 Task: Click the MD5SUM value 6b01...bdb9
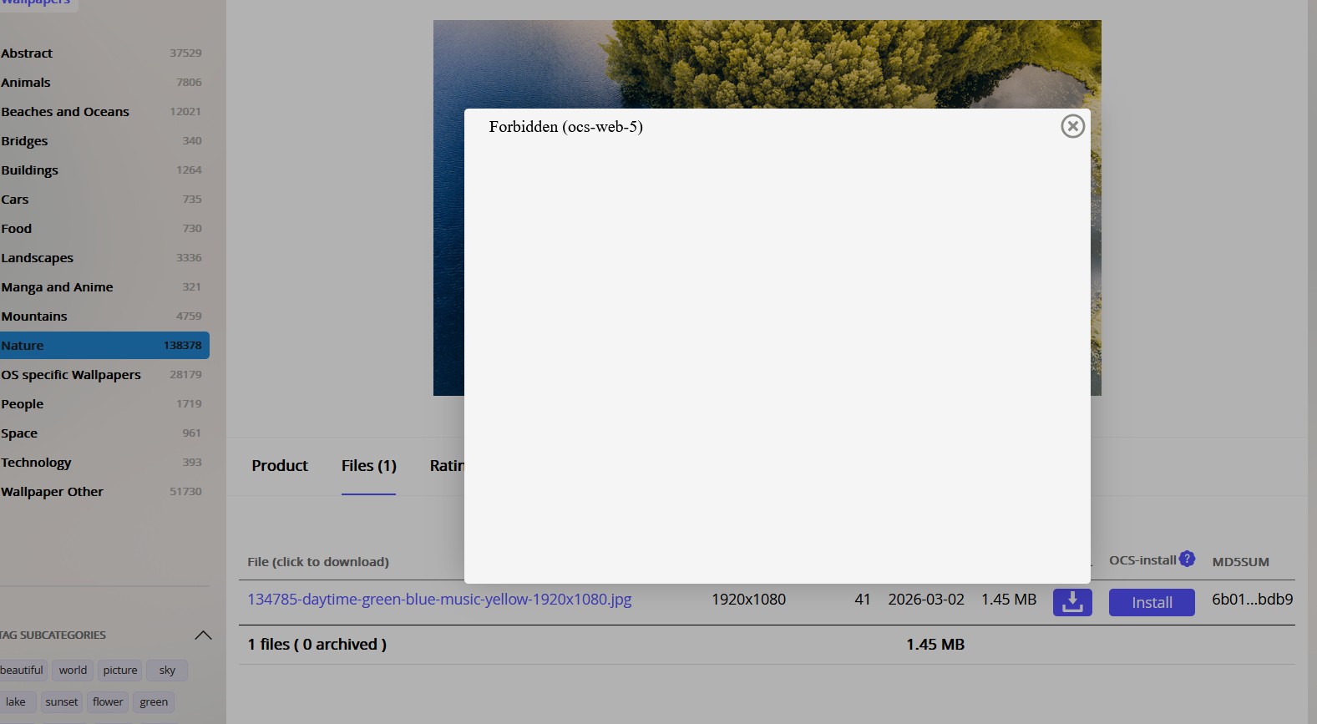pos(1252,600)
